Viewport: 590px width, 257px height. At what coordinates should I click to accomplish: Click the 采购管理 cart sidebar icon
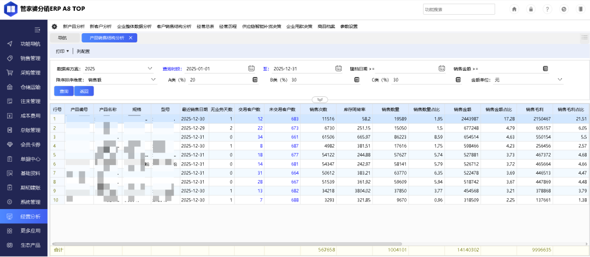(10, 73)
